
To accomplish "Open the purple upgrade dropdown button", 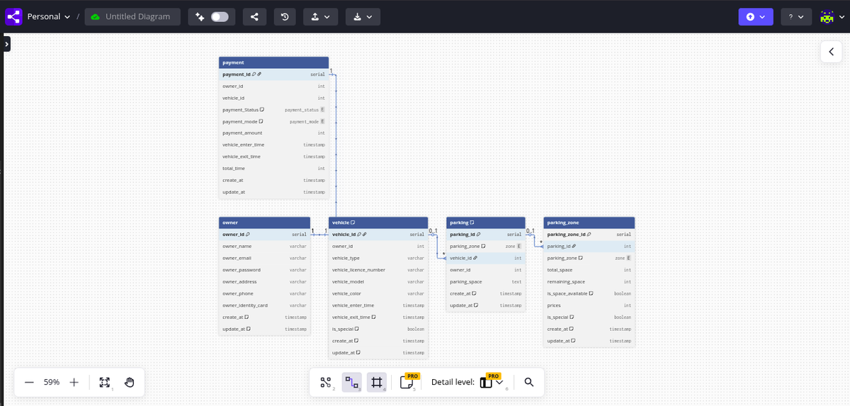I will click(x=755, y=16).
